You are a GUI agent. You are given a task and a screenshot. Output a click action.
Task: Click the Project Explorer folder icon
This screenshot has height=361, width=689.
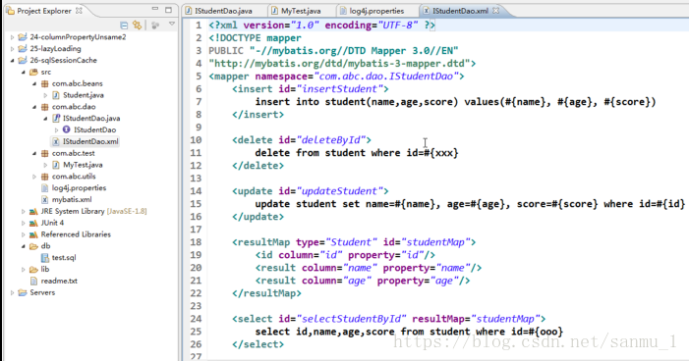[10, 11]
